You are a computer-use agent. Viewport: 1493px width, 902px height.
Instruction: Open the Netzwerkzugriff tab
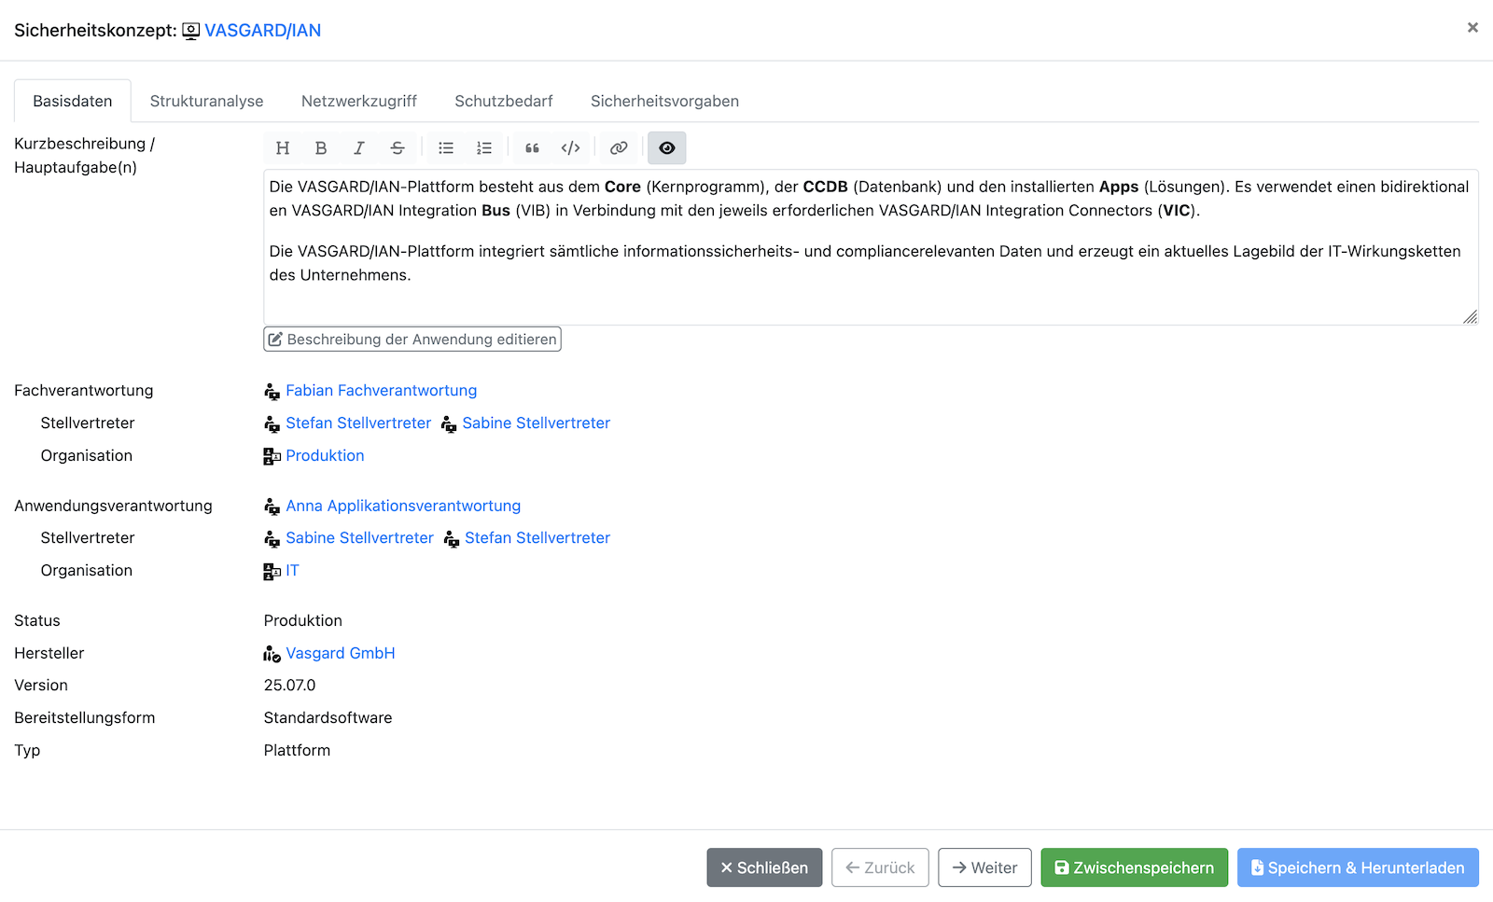click(358, 102)
